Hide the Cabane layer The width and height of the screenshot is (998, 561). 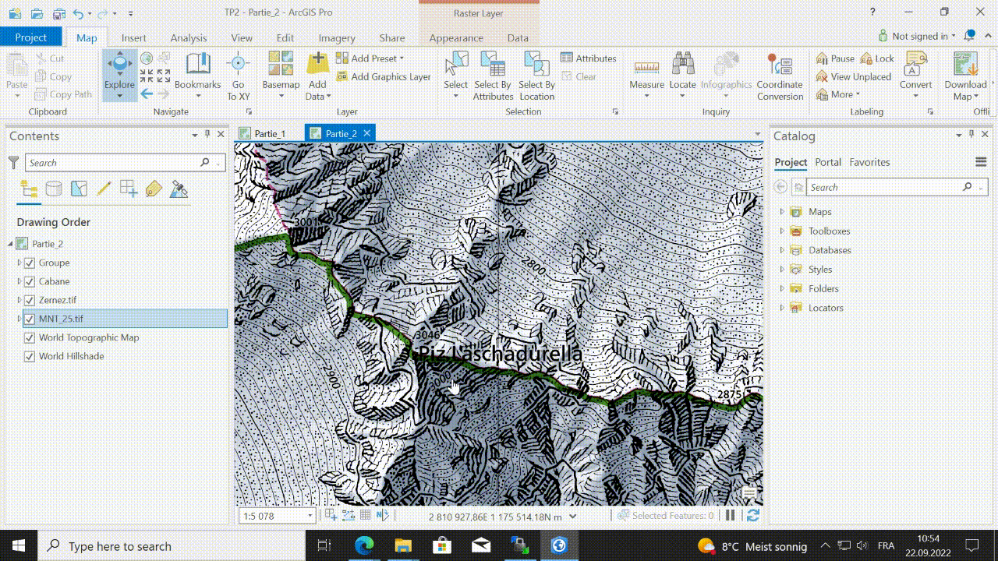pos(30,281)
